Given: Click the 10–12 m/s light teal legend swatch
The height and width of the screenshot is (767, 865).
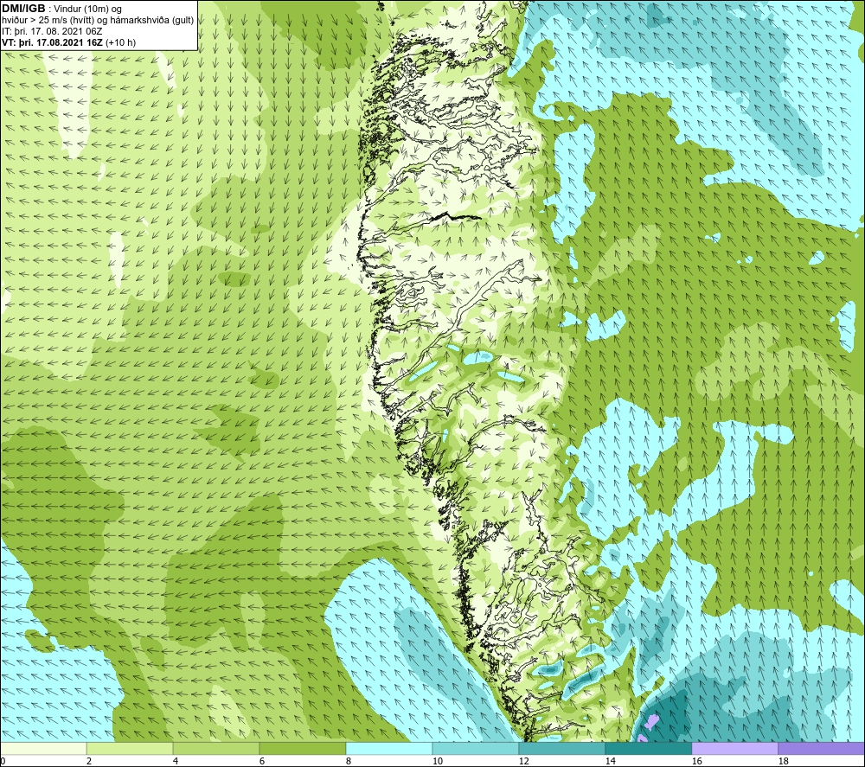Looking at the screenshot, I should pyautogui.click(x=476, y=748).
